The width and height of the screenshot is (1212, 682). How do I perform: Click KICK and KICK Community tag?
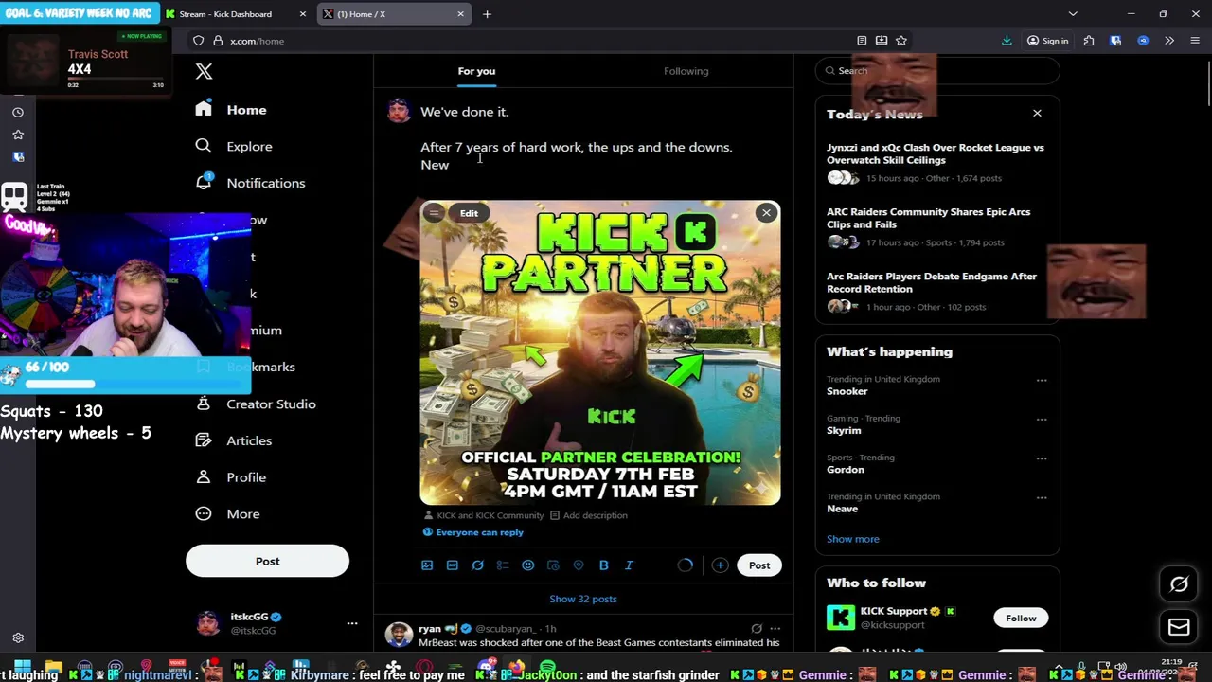point(484,515)
